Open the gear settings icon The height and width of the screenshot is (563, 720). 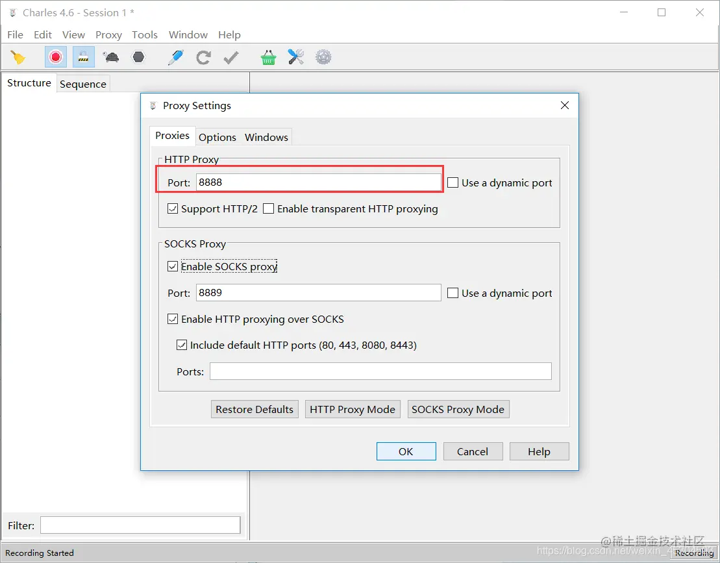323,57
